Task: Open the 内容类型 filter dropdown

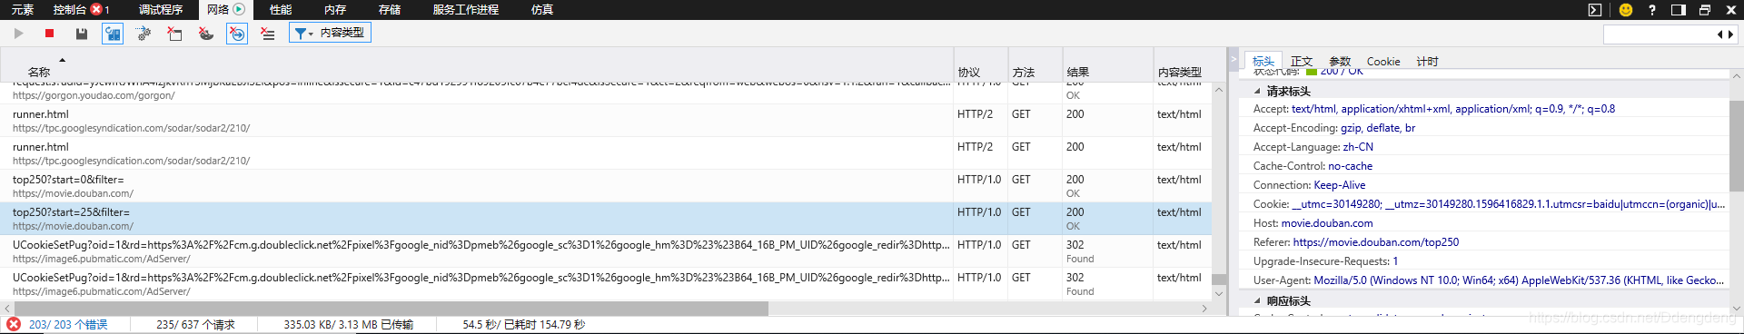Action: [330, 33]
